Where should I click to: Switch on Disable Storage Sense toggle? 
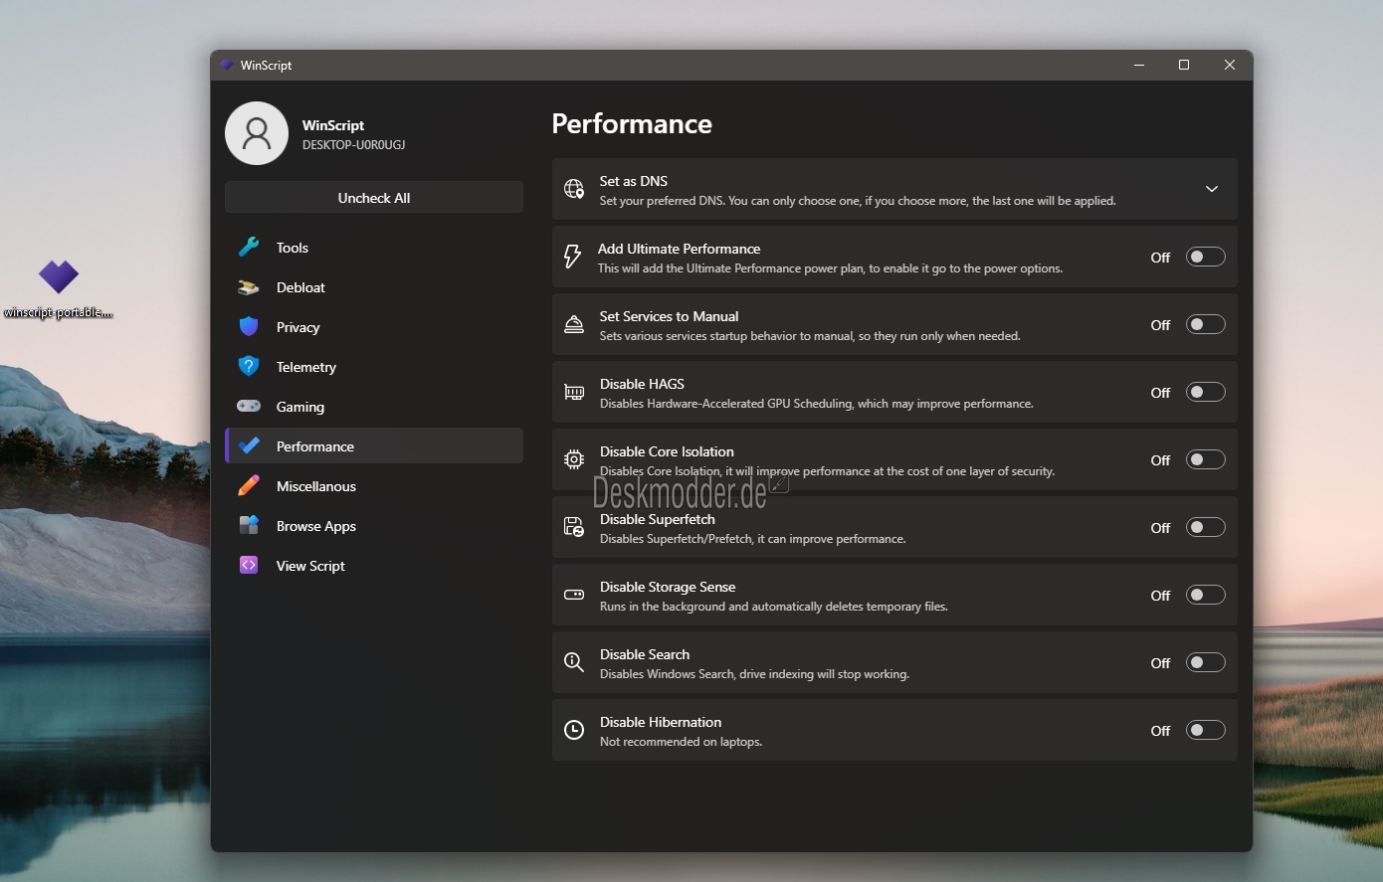point(1205,595)
